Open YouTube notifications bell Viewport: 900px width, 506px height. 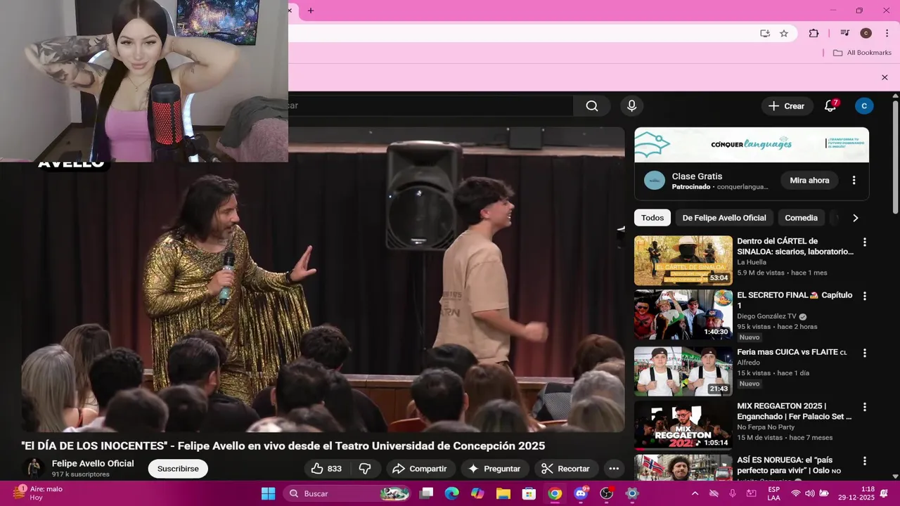point(830,106)
